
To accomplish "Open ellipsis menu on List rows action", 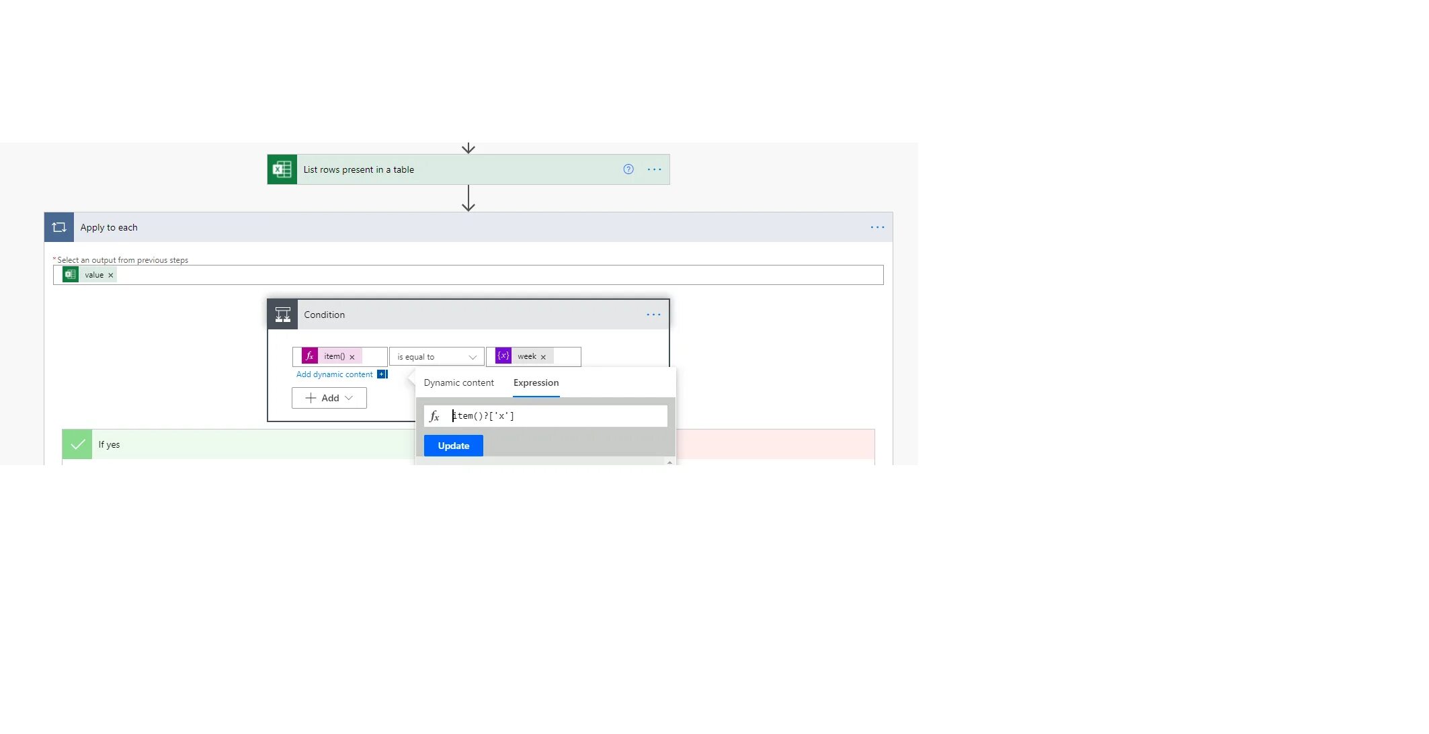I will point(654,169).
